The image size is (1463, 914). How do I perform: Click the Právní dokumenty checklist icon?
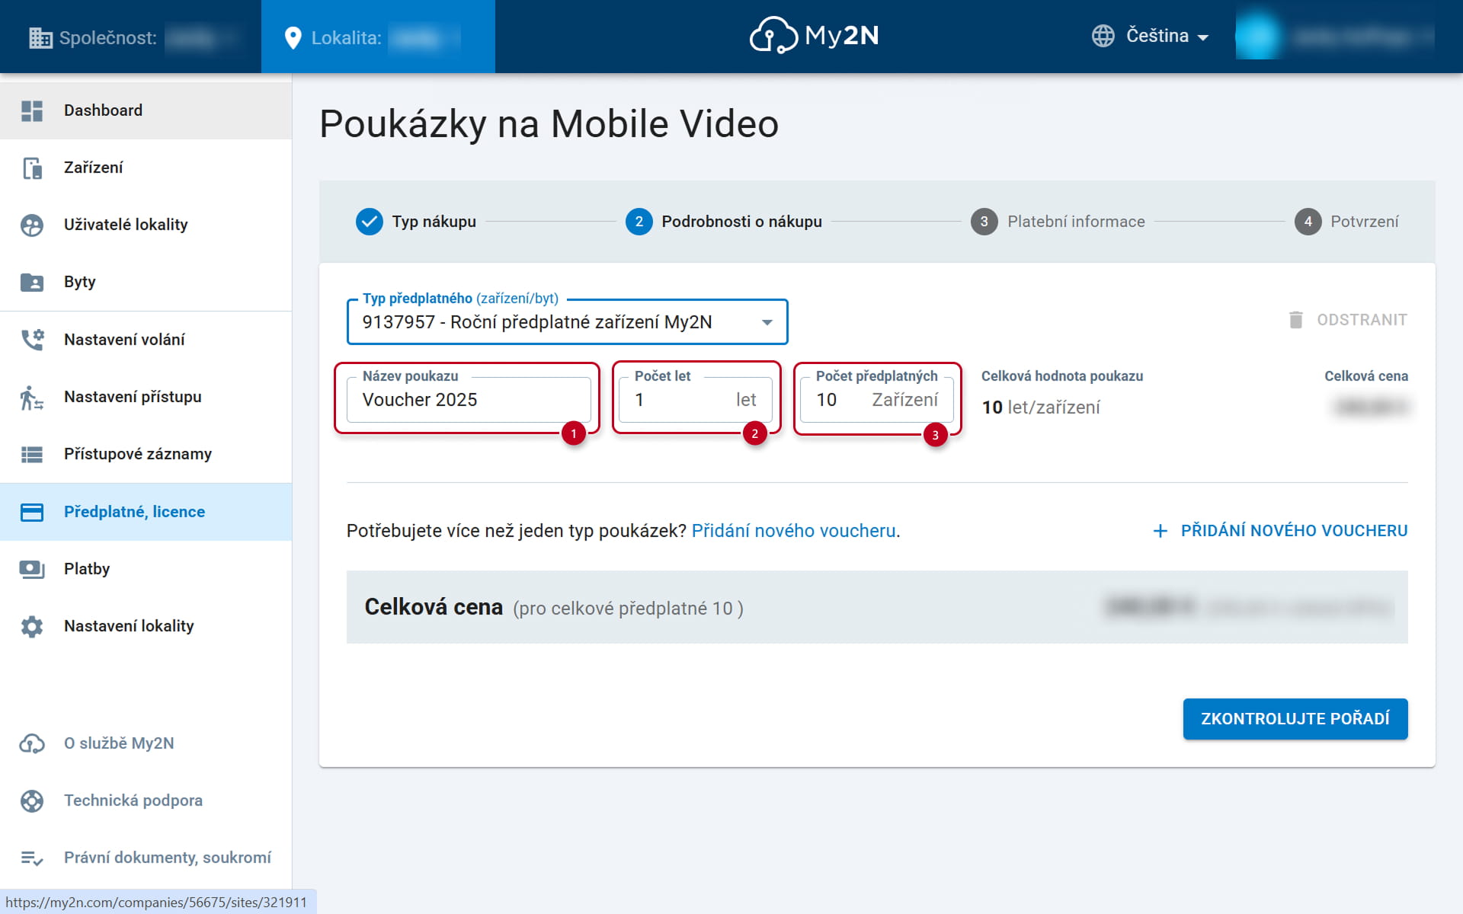pos(32,858)
